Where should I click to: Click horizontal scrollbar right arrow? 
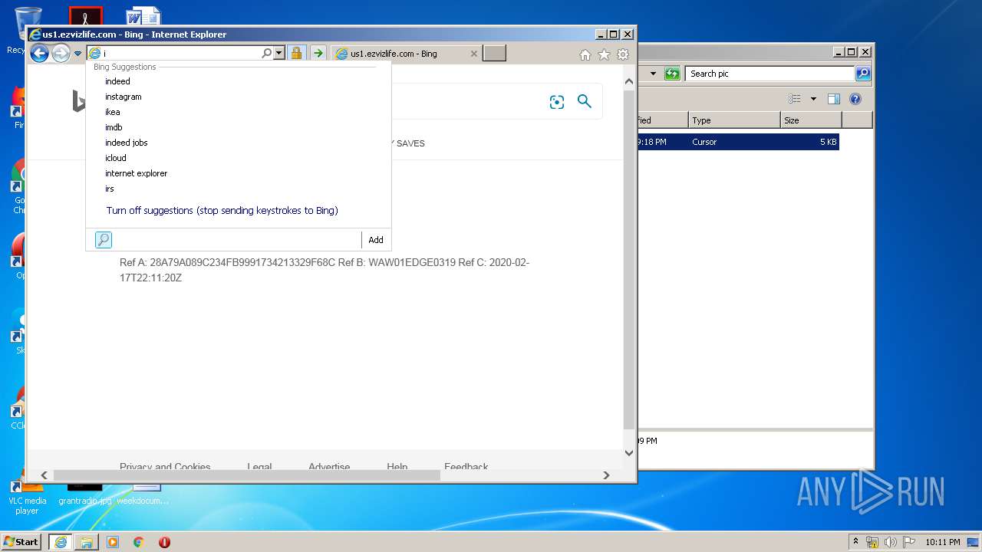point(606,475)
